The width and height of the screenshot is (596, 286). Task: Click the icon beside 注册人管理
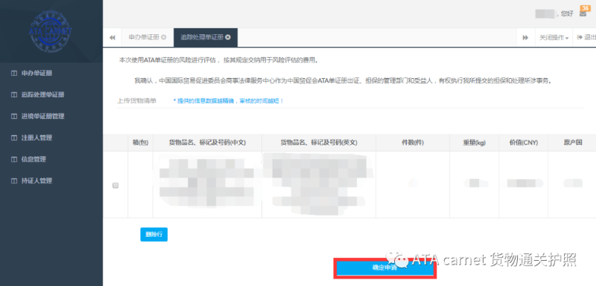(14, 138)
